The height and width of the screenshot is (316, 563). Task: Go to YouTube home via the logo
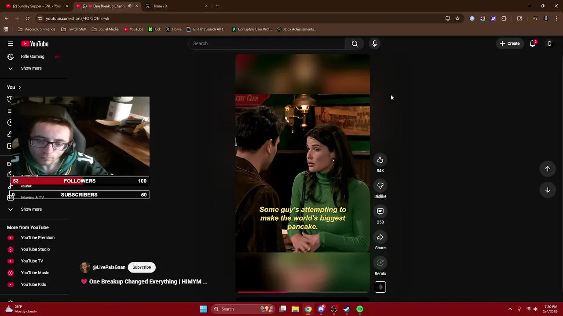pyautogui.click(x=35, y=43)
